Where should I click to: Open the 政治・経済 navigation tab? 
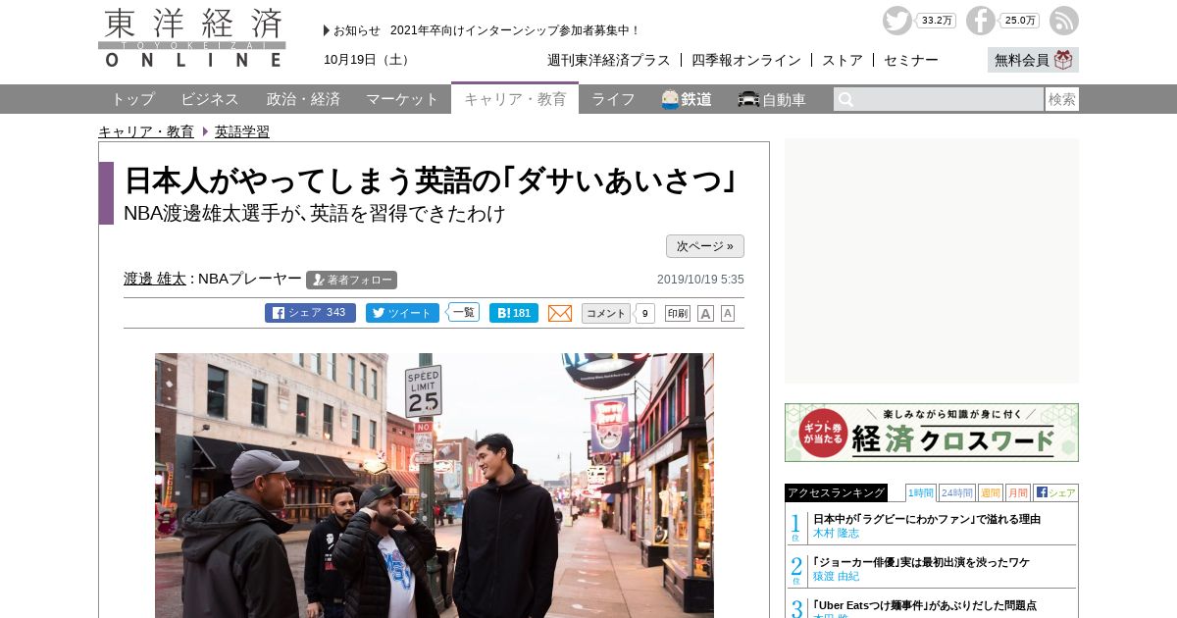303,99
